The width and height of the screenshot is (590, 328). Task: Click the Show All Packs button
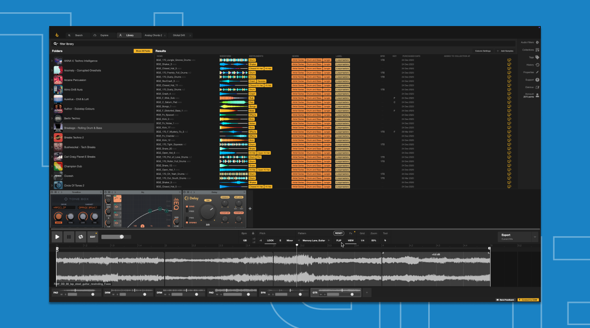[x=143, y=51]
